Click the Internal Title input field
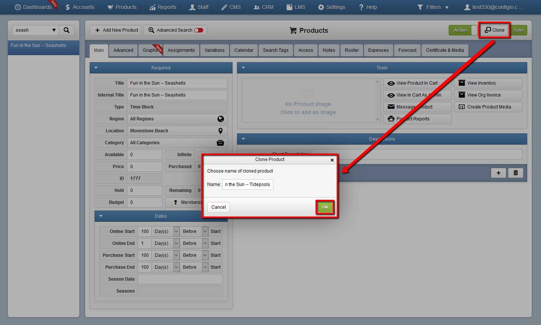This screenshot has width=541, height=325. [177, 95]
